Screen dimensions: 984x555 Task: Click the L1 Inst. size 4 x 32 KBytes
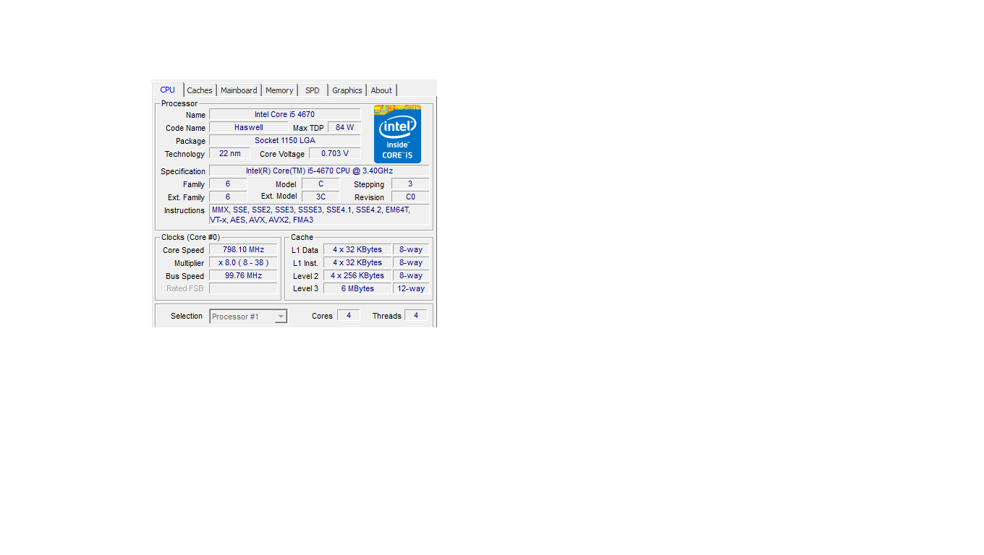[x=357, y=262]
